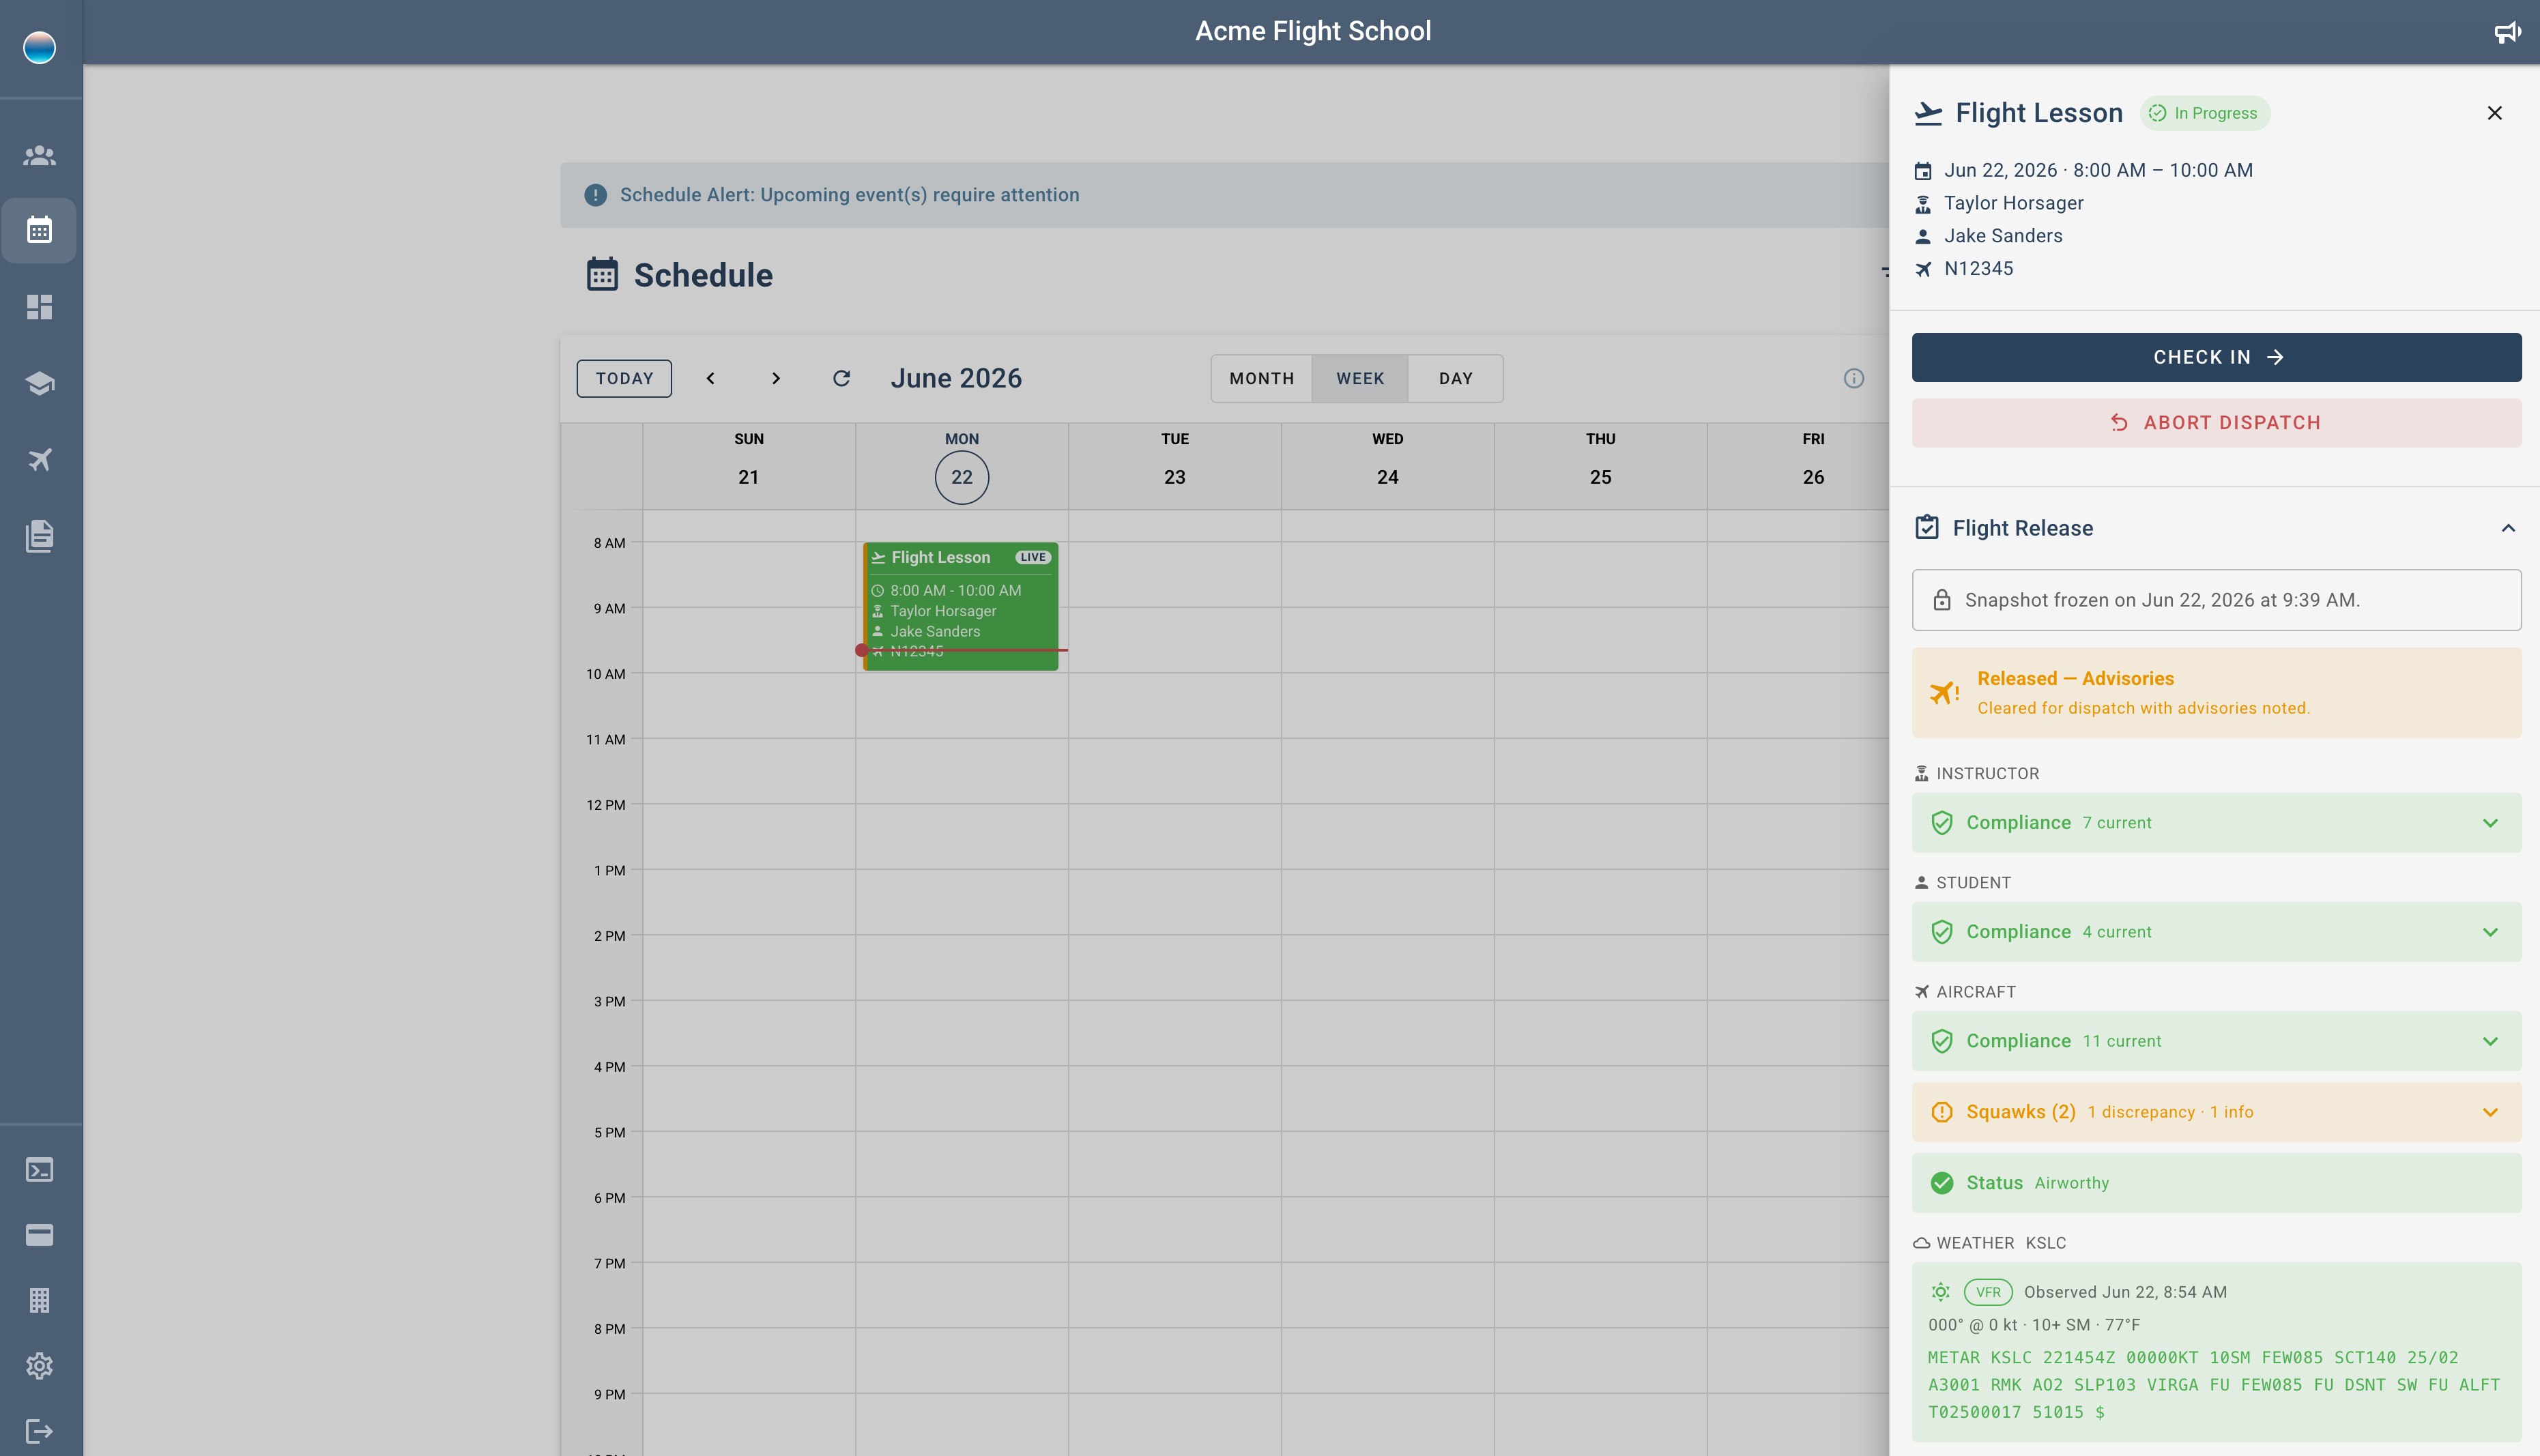Open the Dashboard sidebar icon
Viewport: 2540px width, 1456px height.
coord(39,307)
